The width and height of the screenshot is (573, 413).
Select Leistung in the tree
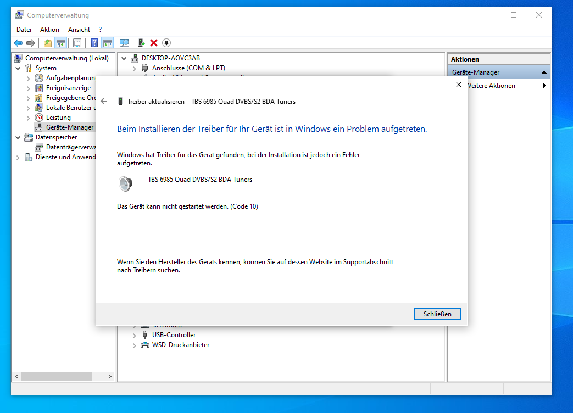[x=58, y=117]
